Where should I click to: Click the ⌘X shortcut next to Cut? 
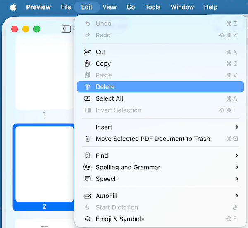231,52
